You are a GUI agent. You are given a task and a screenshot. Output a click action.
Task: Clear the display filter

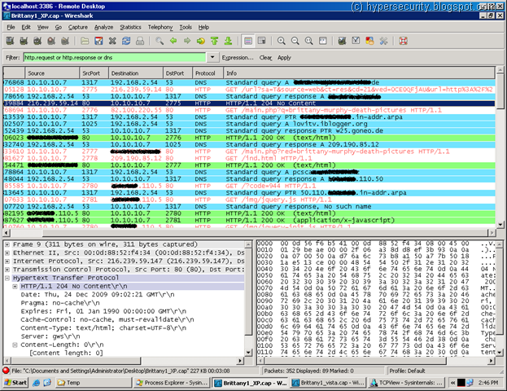pyautogui.click(x=265, y=58)
